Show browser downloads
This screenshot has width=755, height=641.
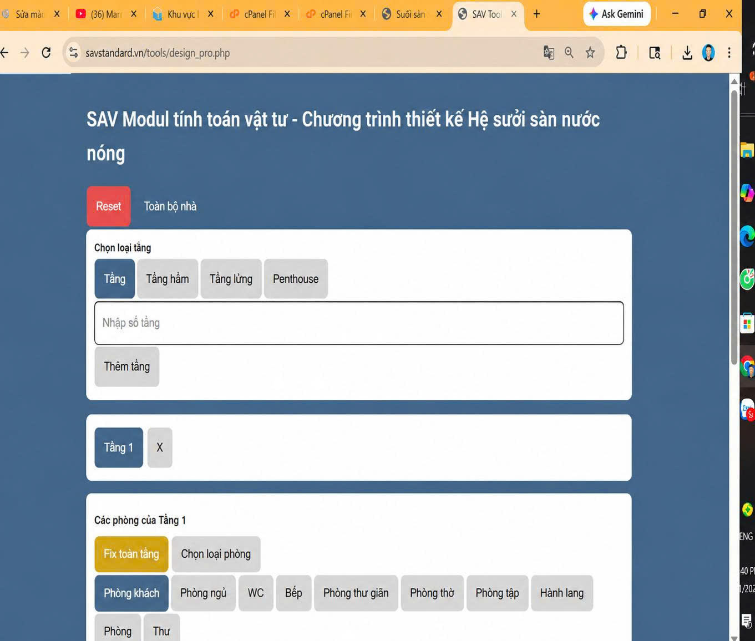coord(687,53)
